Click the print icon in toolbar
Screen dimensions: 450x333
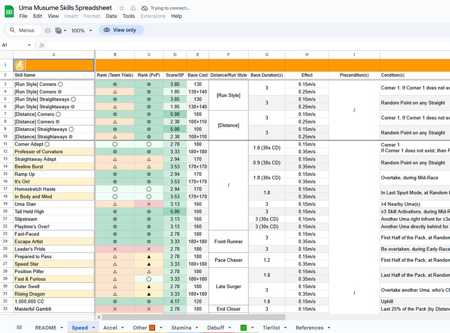(48, 31)
